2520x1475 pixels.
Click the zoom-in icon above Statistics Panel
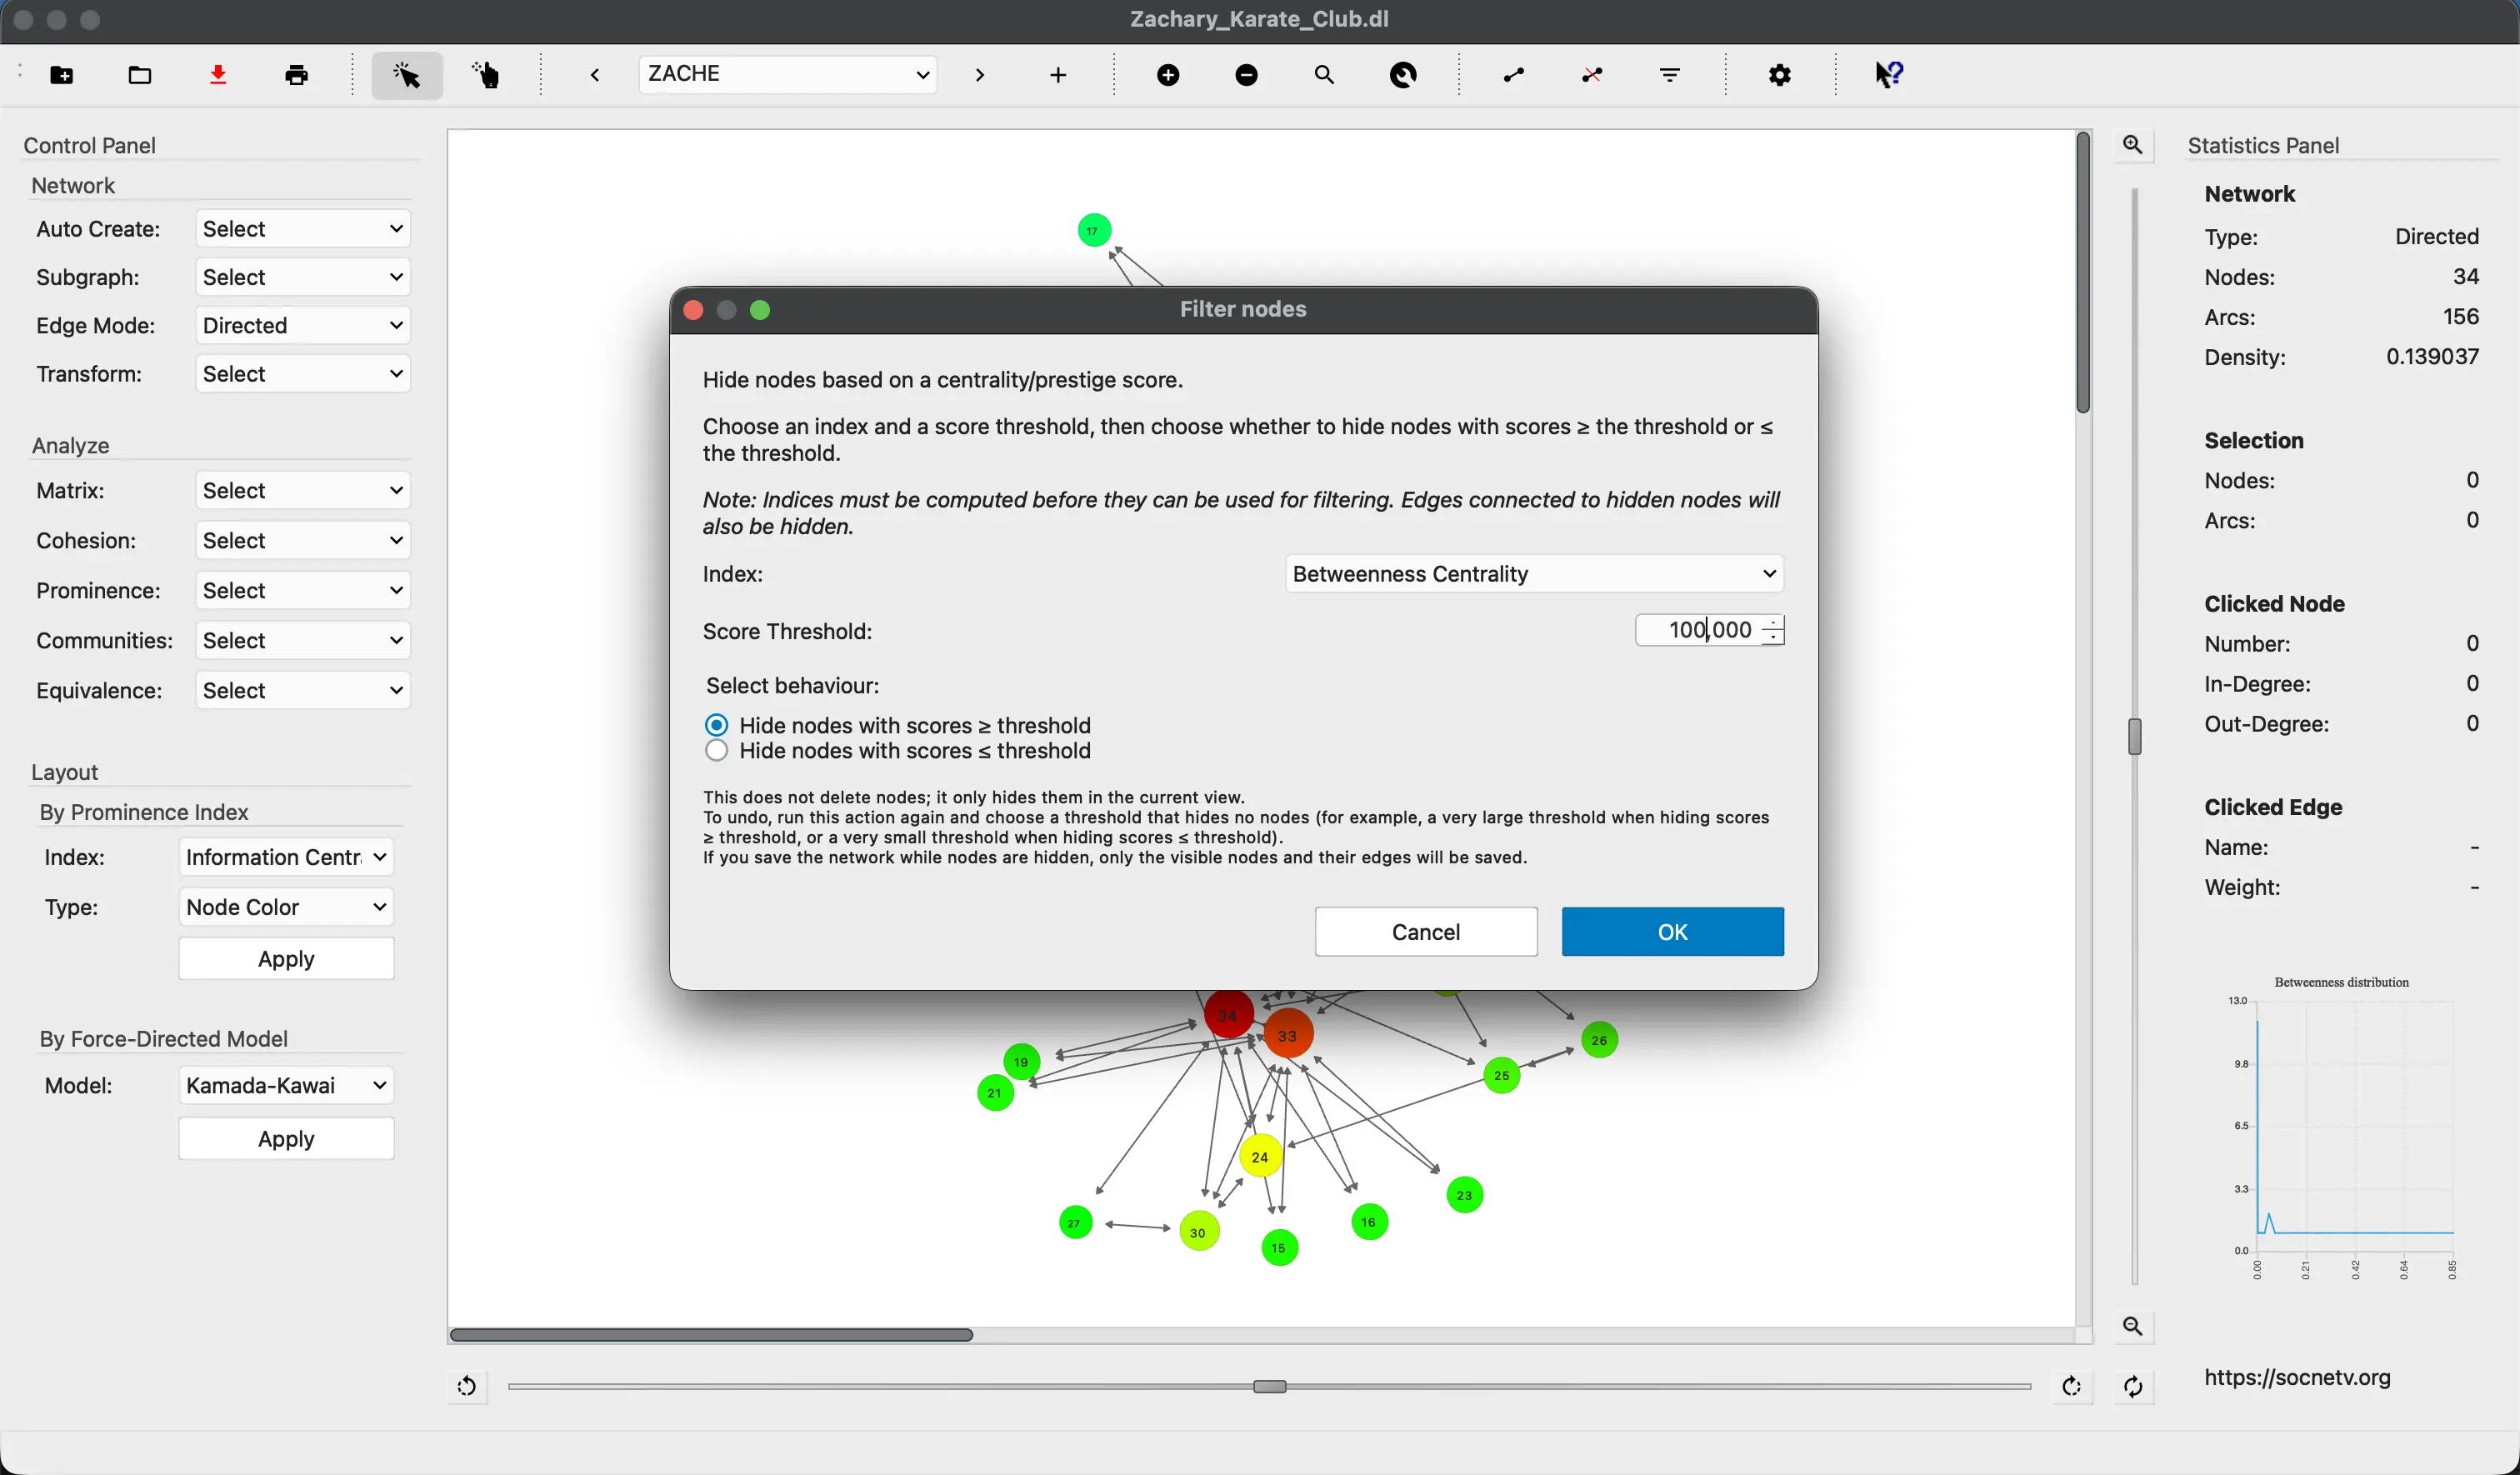tap(2134, 145)
